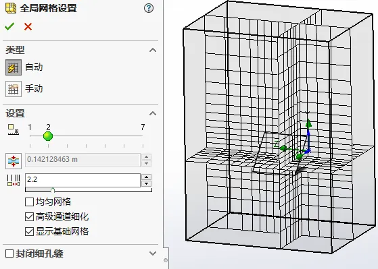378x269 pixels.
Task: Enable 封闭细孔缝 checkbox
Action: click(9, 253)
